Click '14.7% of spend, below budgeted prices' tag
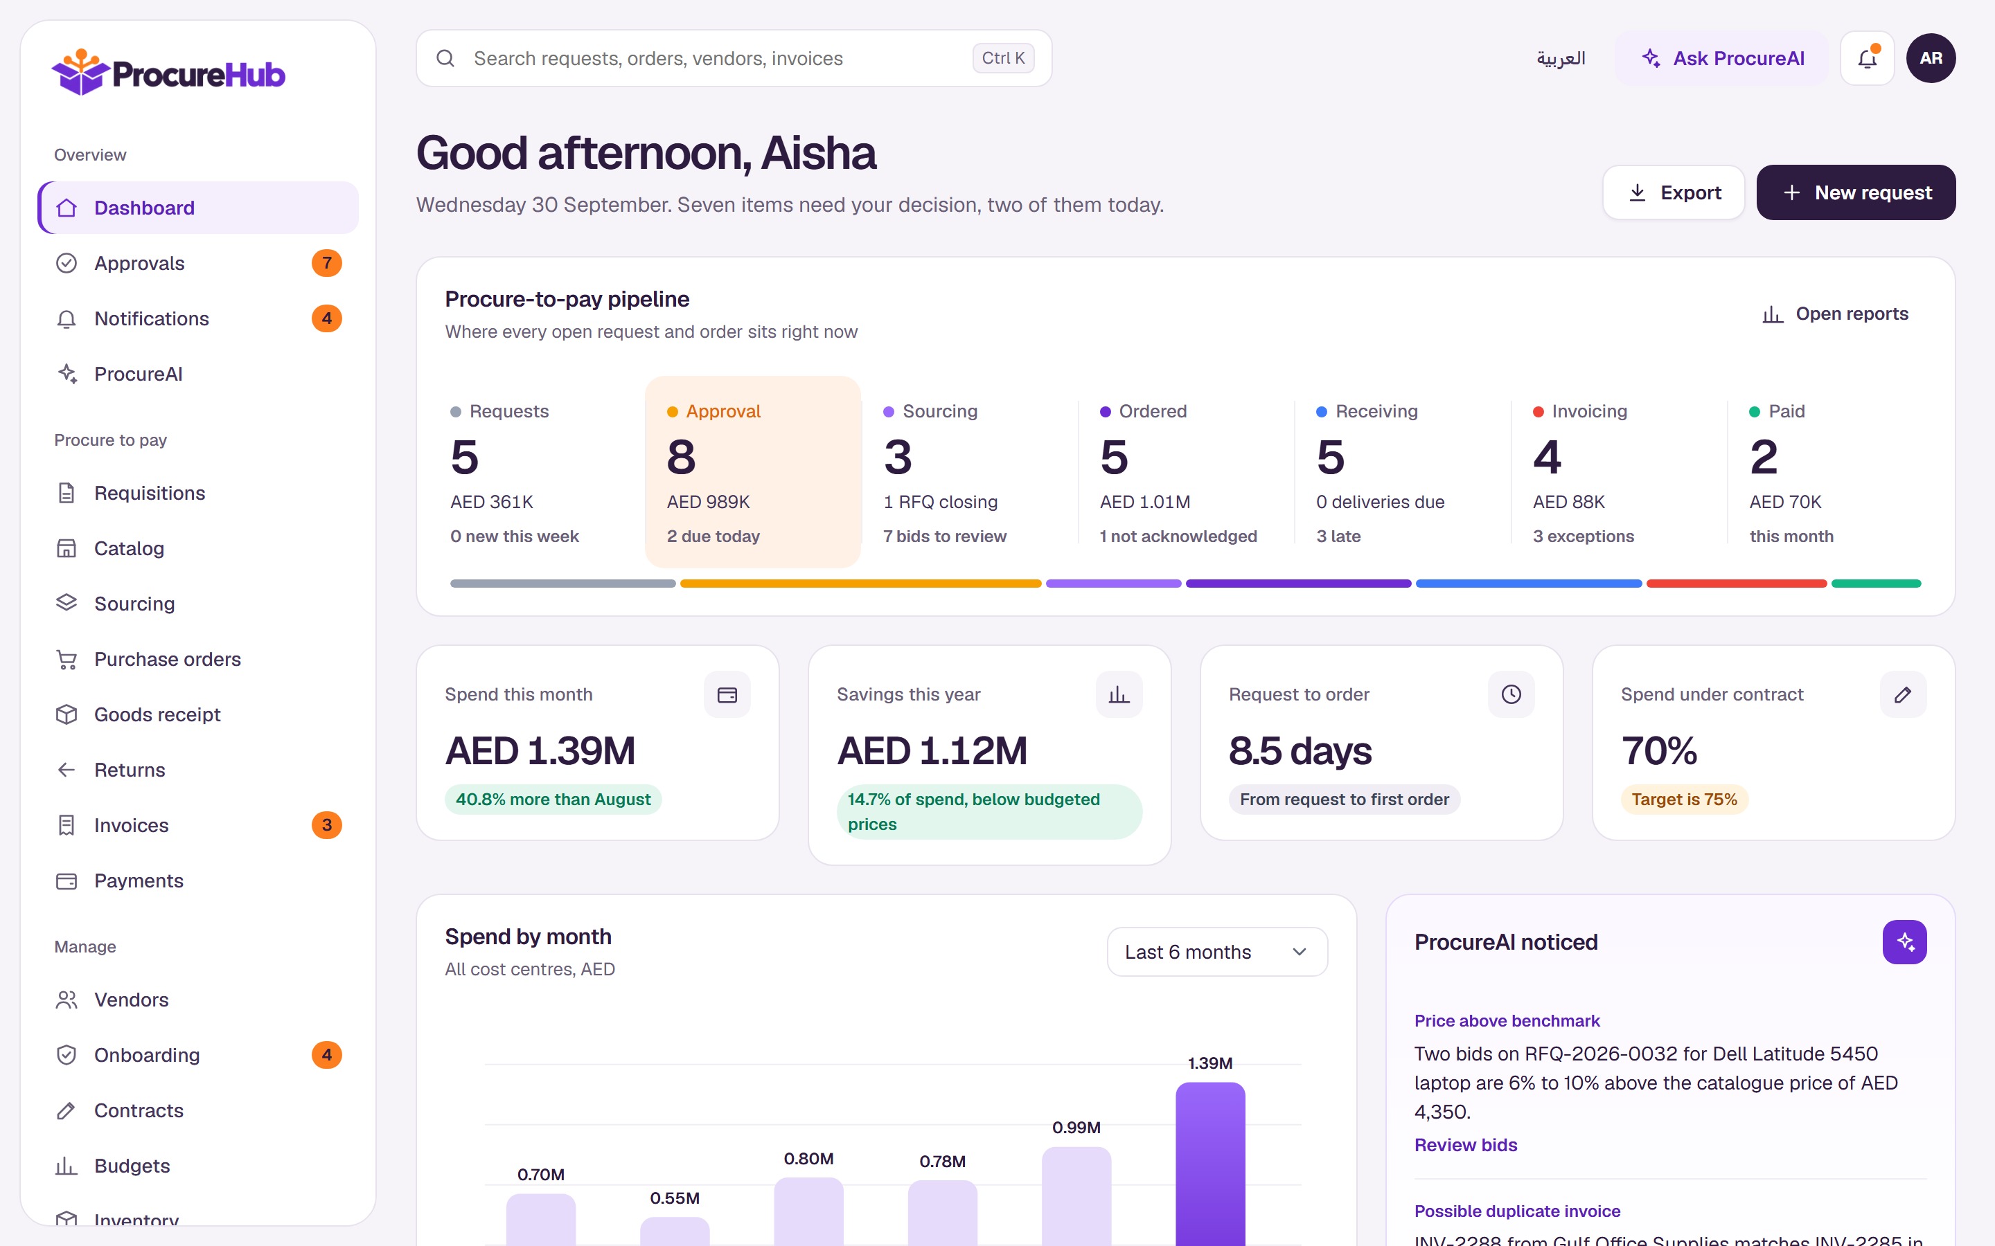 pyautogui.click(x=989, y=812)
